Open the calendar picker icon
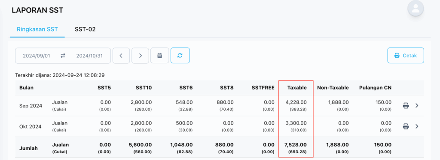 pos(160,56)
